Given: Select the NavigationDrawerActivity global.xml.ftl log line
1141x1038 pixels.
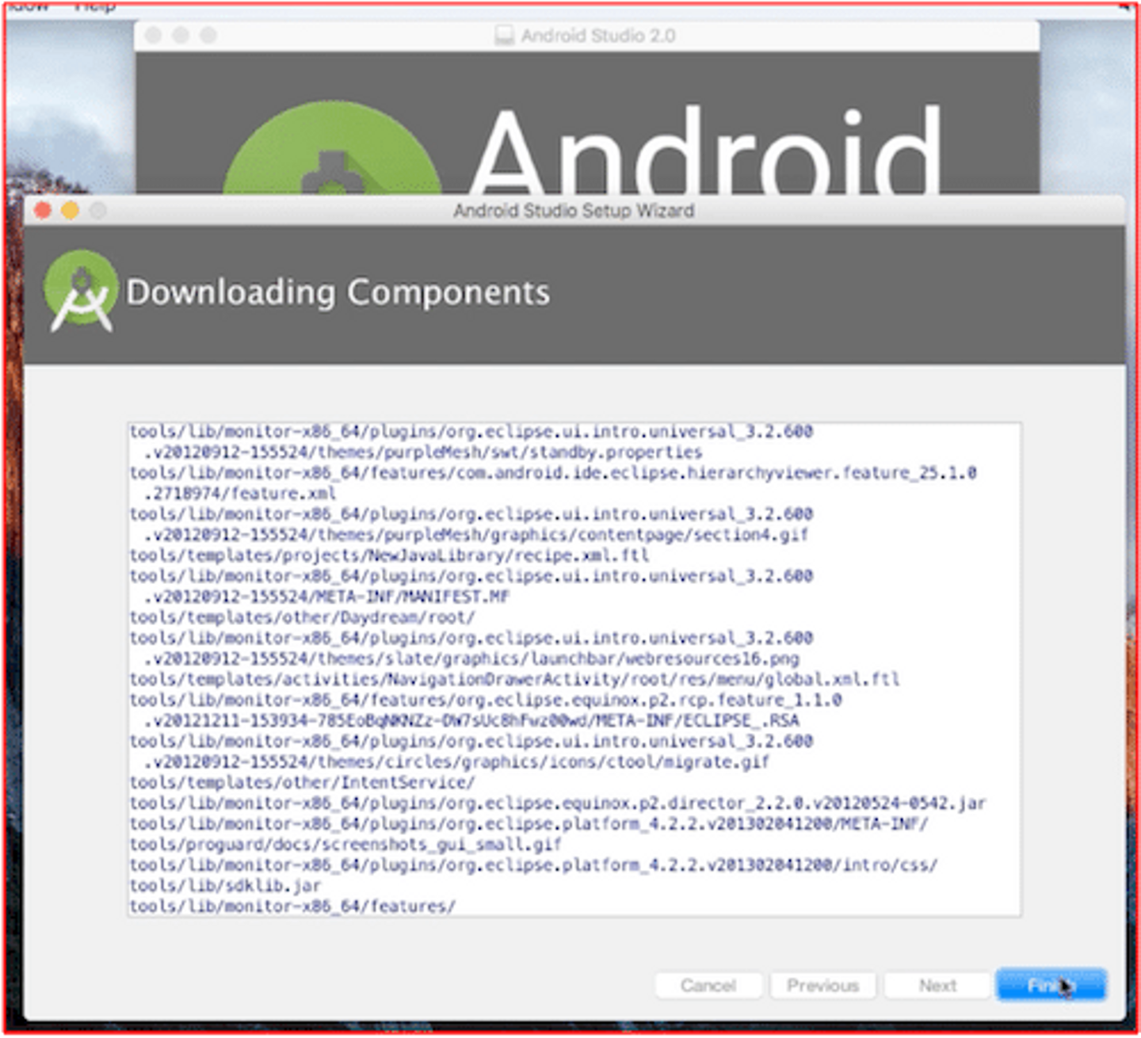Looking at the screenshot, I should (x=515, y=679).
